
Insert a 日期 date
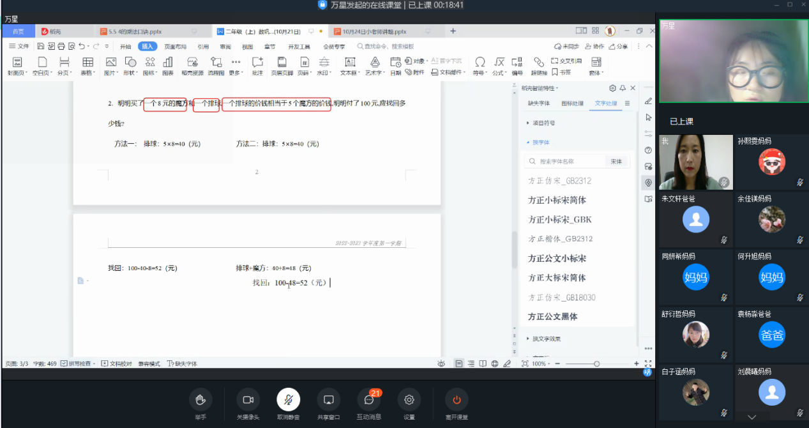point(396,66)
